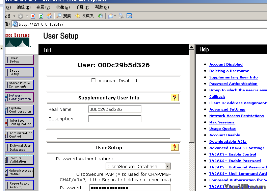
Task: Click the Password Authentication help link
Action: coord(233,84)
